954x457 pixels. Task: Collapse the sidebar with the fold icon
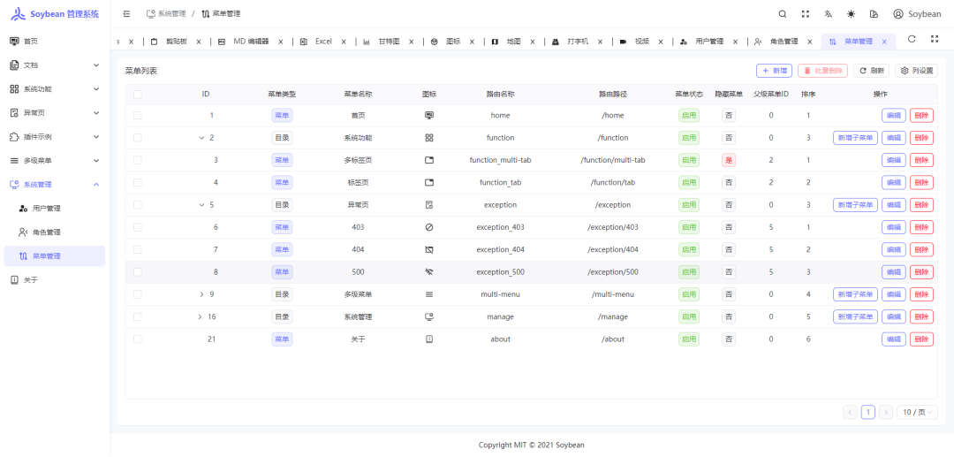tap(127, 14)
